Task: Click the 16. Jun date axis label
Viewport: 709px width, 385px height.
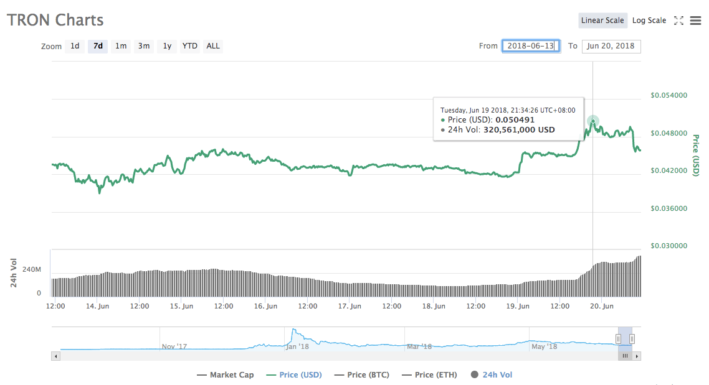Action: click(x=265, y=306)
